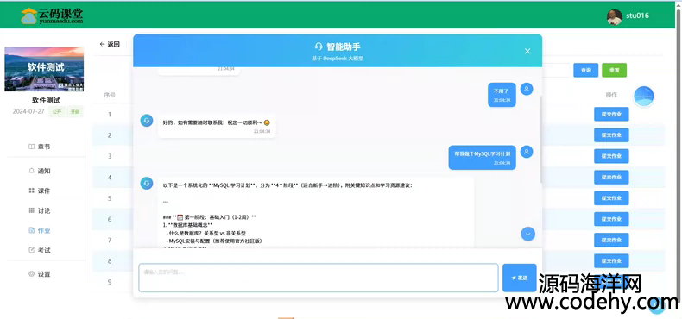Click the chat dialog vertical scrollbar
The height and width of the screenshot is (319, 682).
[x=540, y=139]
